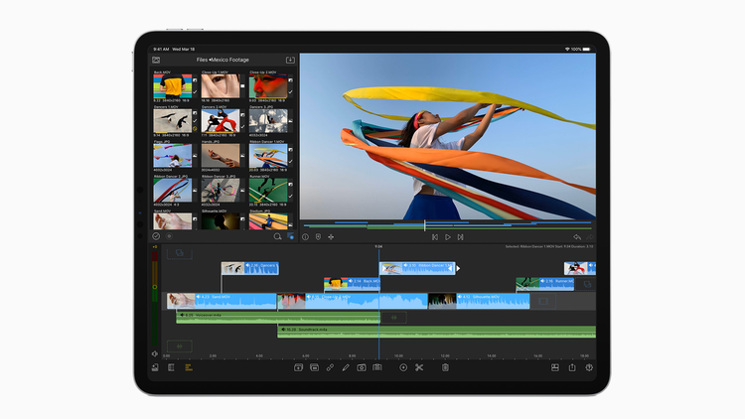Add a marker using the marker icon
This screenshot has height=419, width=745.
[x=318, y=237]
